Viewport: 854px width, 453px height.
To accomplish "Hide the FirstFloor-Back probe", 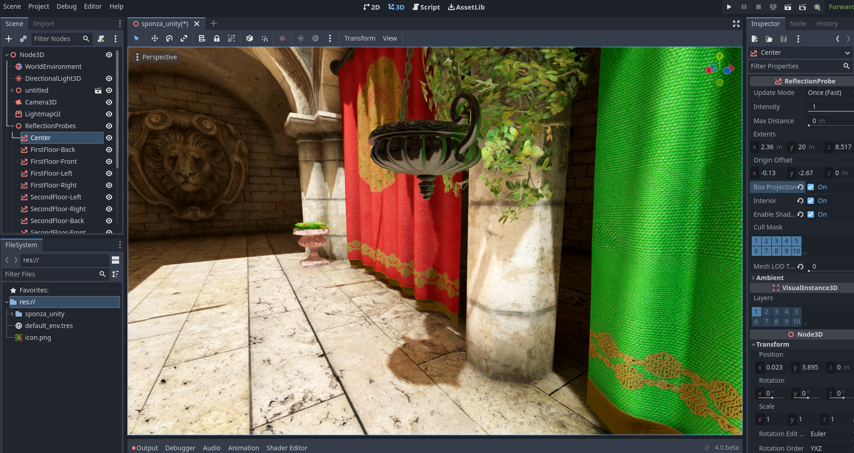I will 109,150.
